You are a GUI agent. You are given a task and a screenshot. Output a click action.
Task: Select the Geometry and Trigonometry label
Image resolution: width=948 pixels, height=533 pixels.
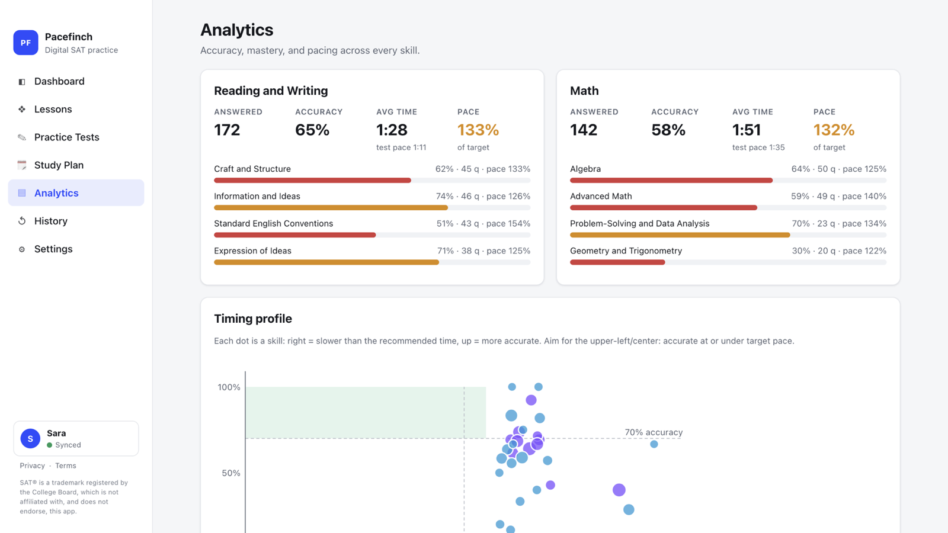click(626, 251)
